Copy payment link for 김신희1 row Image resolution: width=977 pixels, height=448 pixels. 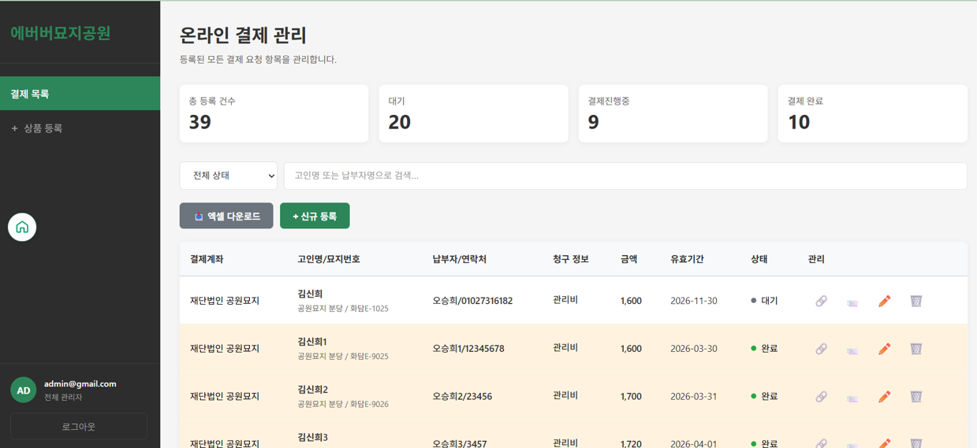pos(821,349)
